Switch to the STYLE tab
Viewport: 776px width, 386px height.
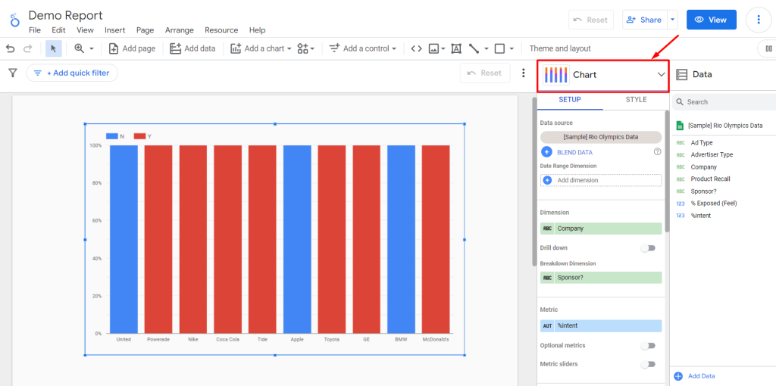(636, 100)
